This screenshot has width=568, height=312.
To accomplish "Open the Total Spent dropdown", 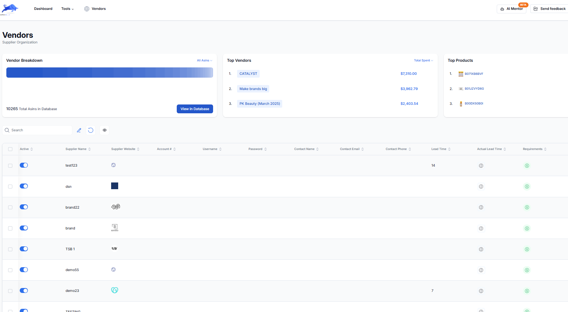I will (x=423, y=60).
